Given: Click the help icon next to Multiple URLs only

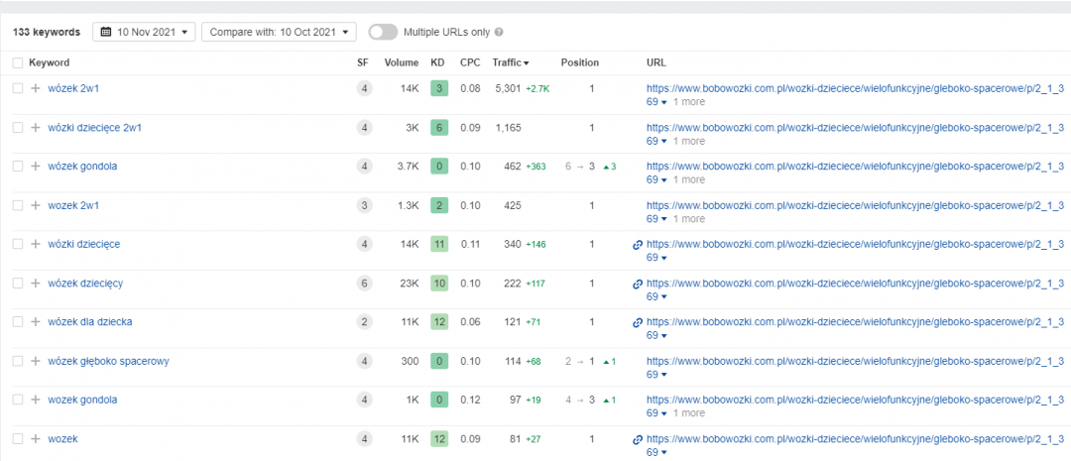Looking at the screenshot, I should click(499, 33).
